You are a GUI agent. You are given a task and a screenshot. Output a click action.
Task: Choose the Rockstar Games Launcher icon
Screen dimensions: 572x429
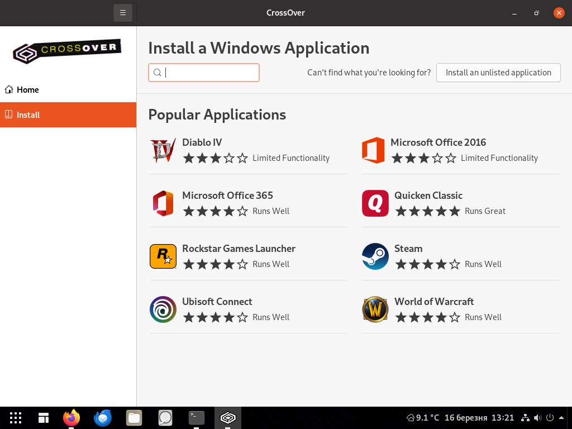click(163, 256)
